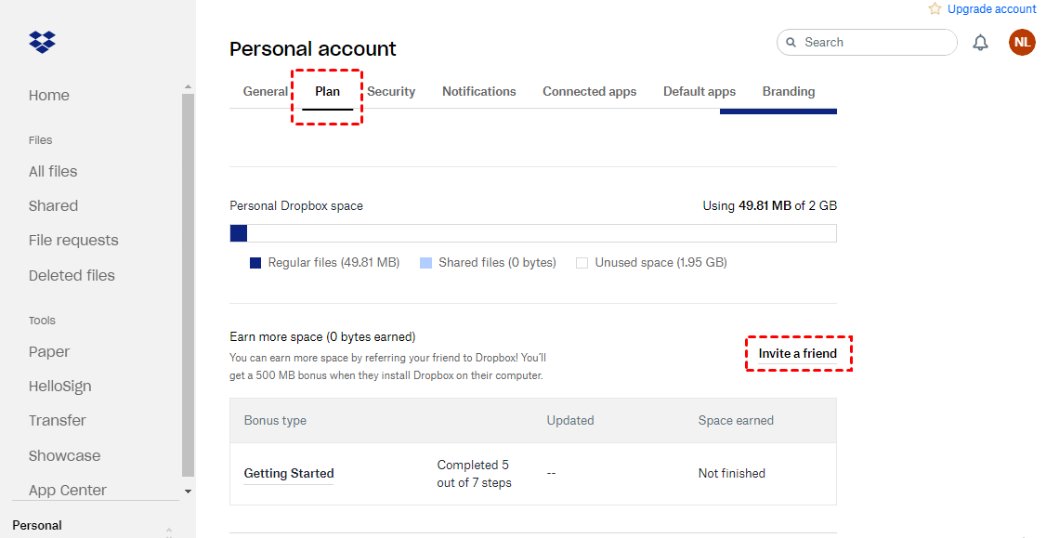The image size is (1046, 538).
Task: Click the sidebar scrollbar down arrow
Action: tap(189, 492)
